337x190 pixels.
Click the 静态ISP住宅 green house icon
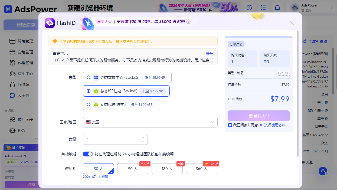[96, 91]
